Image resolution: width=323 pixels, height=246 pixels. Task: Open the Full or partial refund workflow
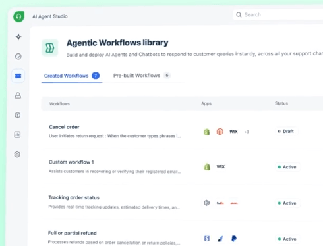tap(73, 233)
